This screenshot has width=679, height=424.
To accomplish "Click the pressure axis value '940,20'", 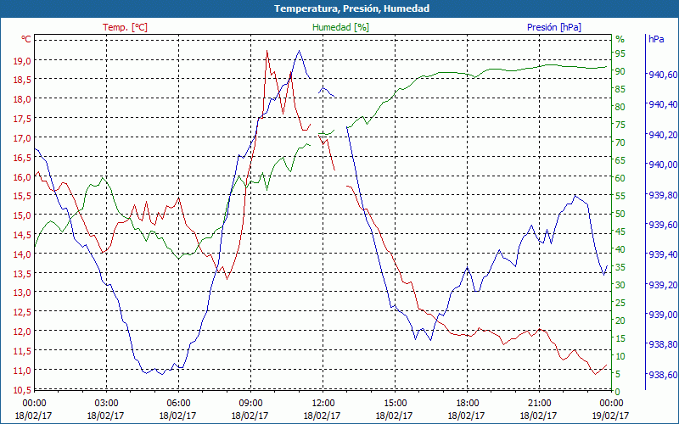I will (663, 135).
